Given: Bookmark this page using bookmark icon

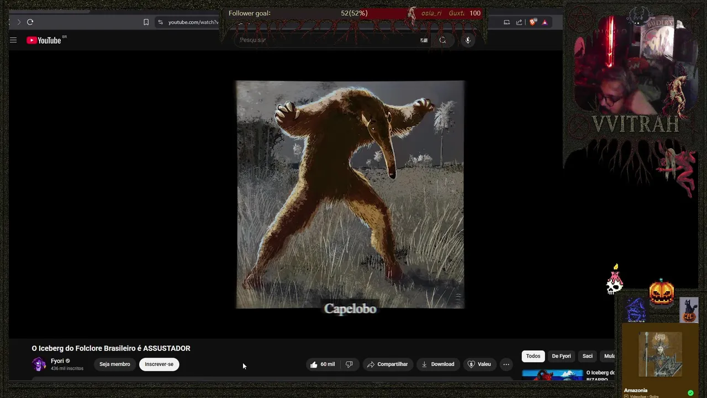Looking at the screenshot, I should (146, 22).
